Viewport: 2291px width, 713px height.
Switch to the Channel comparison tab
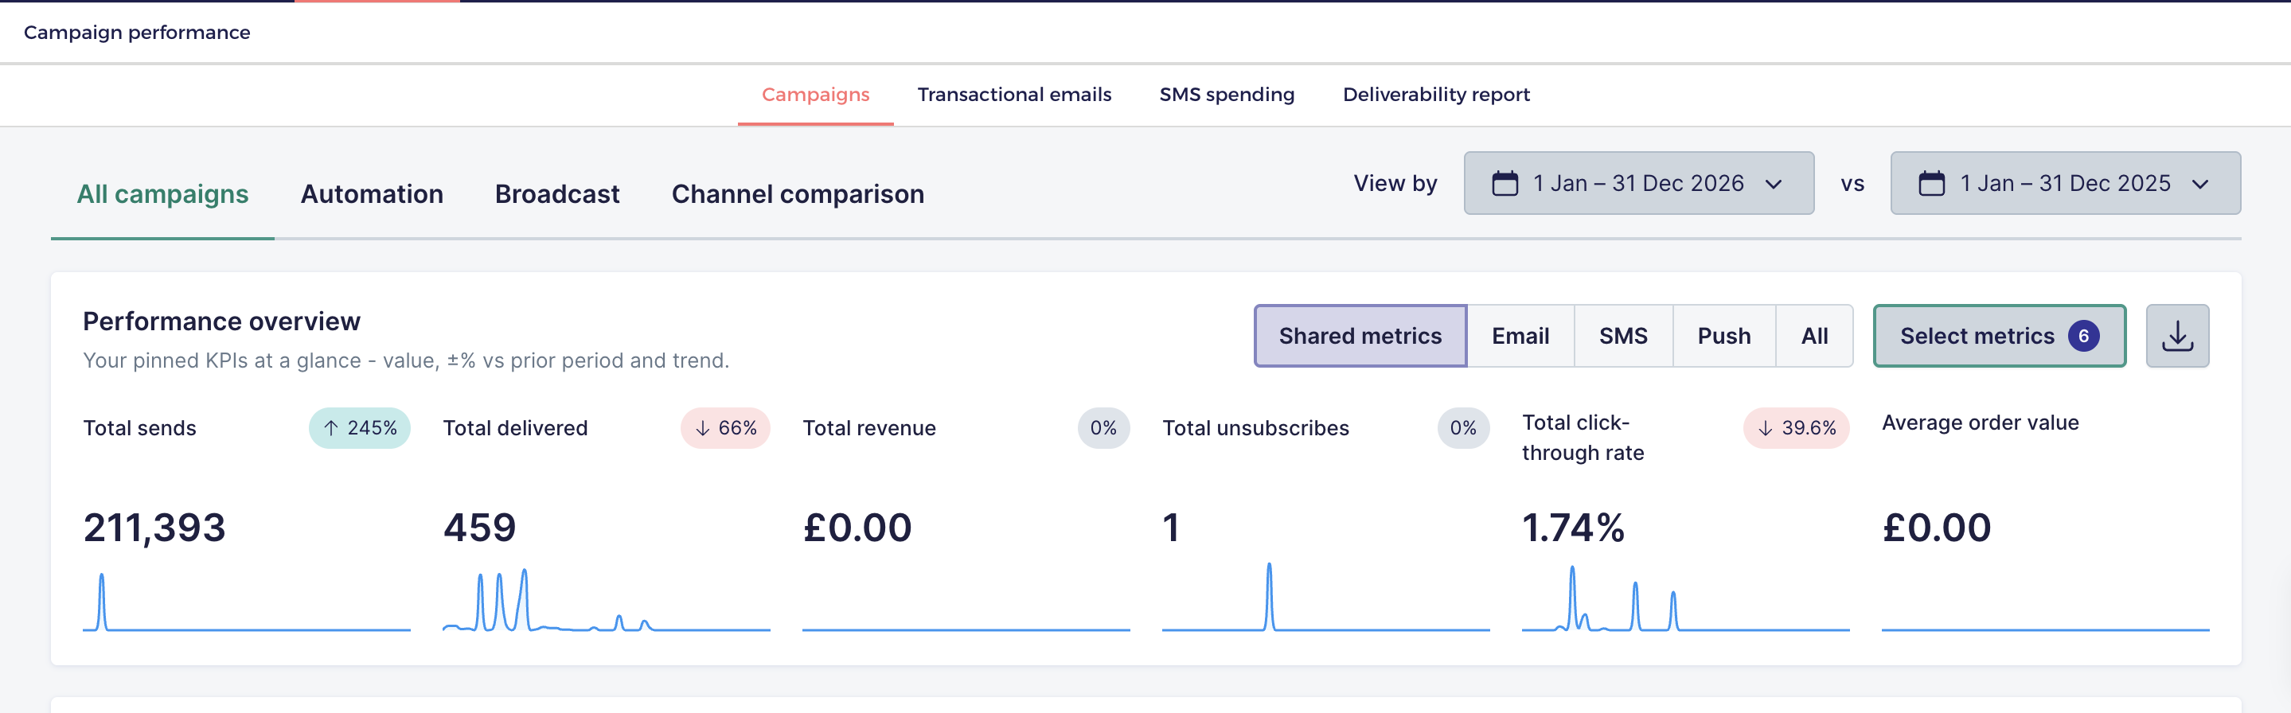[x=798, y=194]
